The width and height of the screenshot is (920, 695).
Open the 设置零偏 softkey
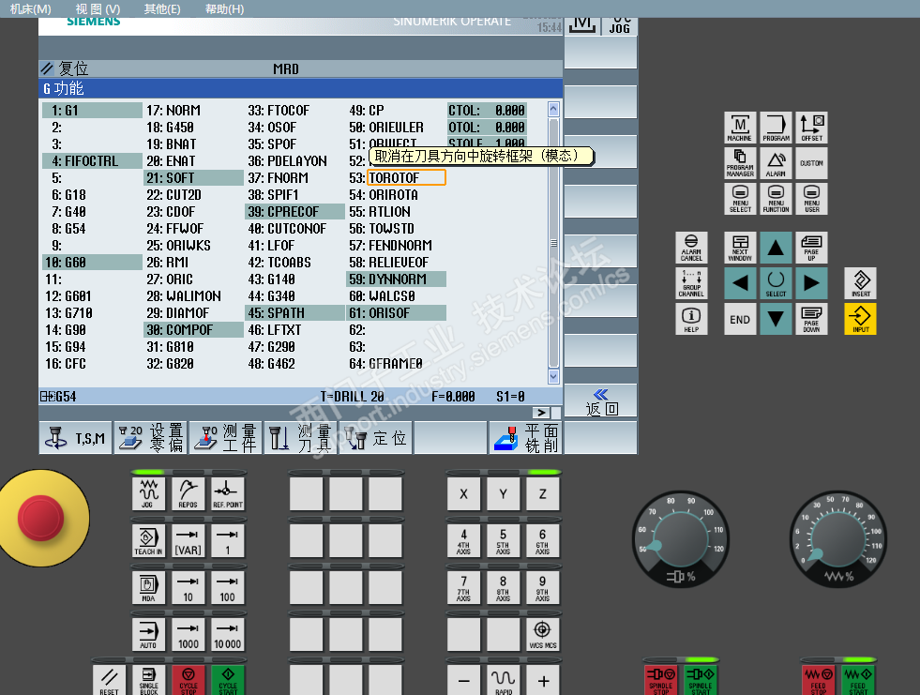pos(151,438)
